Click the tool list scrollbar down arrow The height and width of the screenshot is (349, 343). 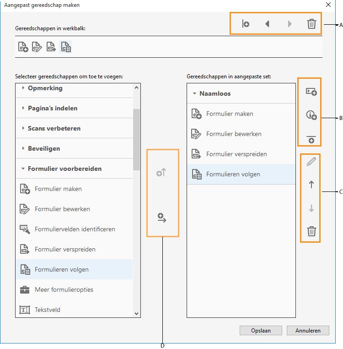(136, 313)
